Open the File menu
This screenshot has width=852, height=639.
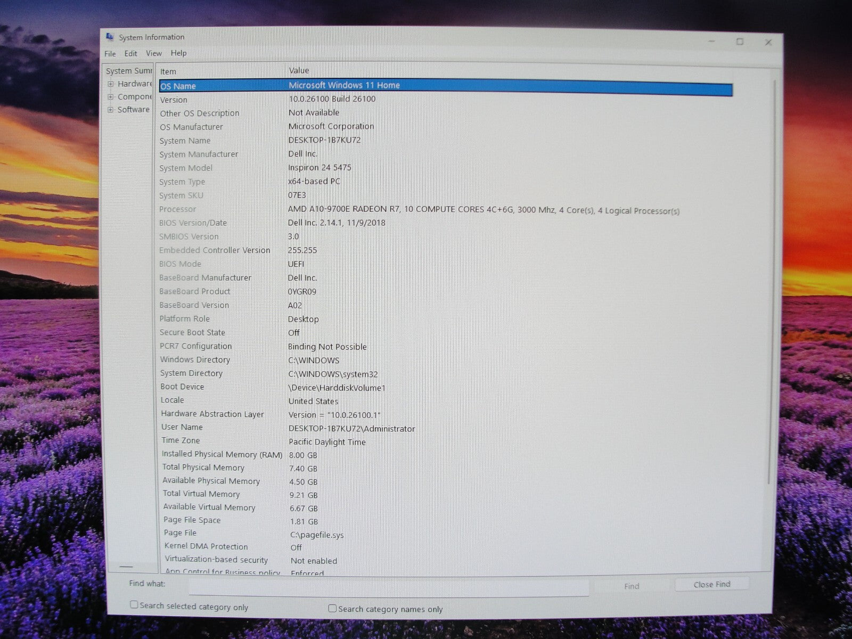tap(110, 54)
